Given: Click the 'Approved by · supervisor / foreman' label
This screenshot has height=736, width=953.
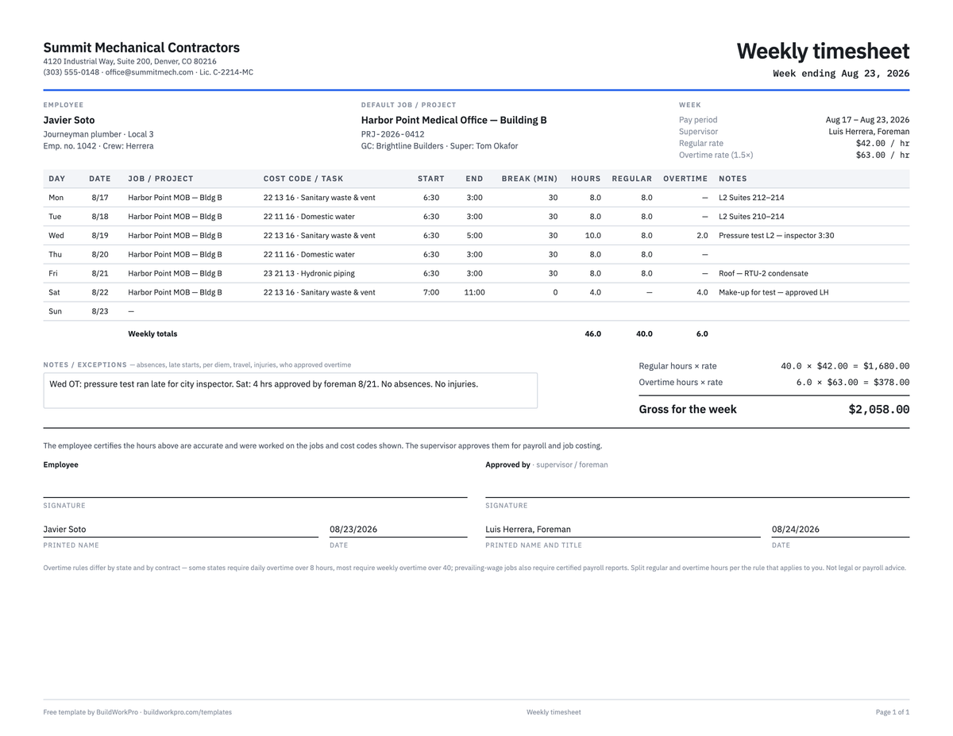Looking at the screenshot, I should [x=546, y=465].
